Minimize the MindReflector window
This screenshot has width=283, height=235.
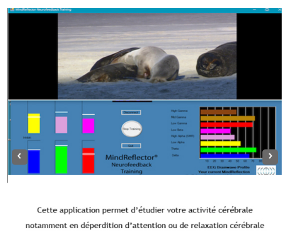(254, 9)
